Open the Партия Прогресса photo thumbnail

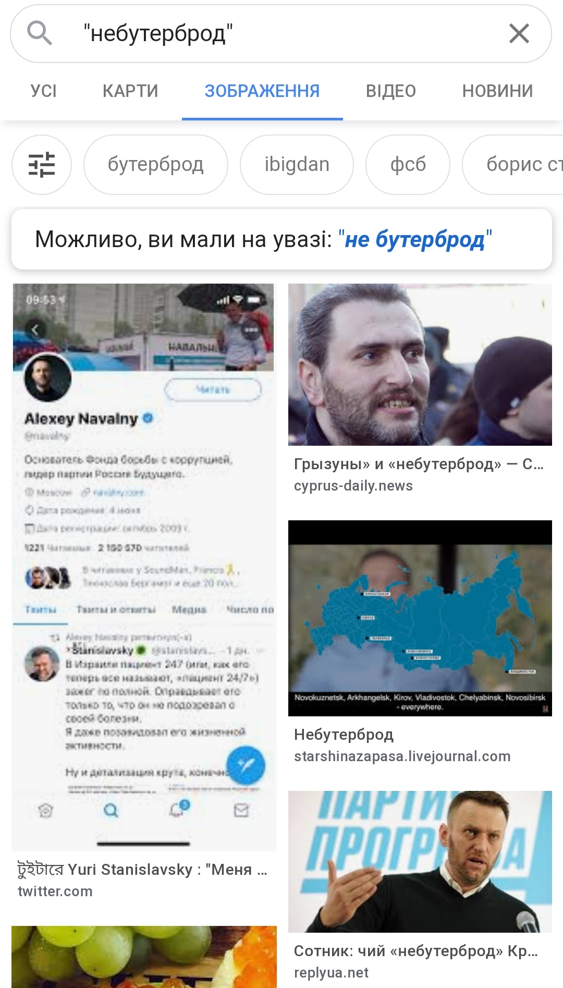pos(420,861)
